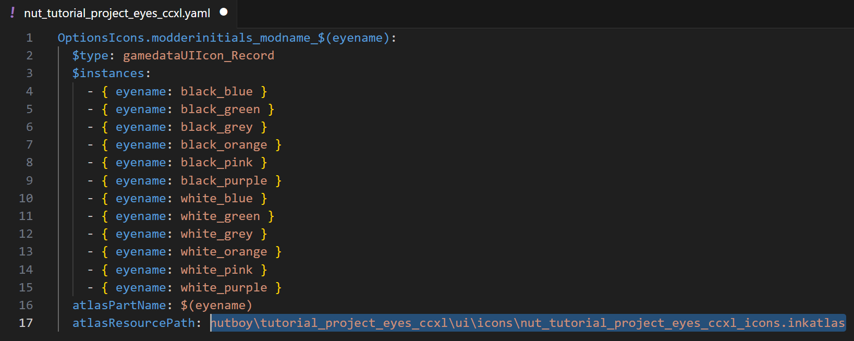Click the $instances key
The image size is (854, 341).
(x=108, y=74)
